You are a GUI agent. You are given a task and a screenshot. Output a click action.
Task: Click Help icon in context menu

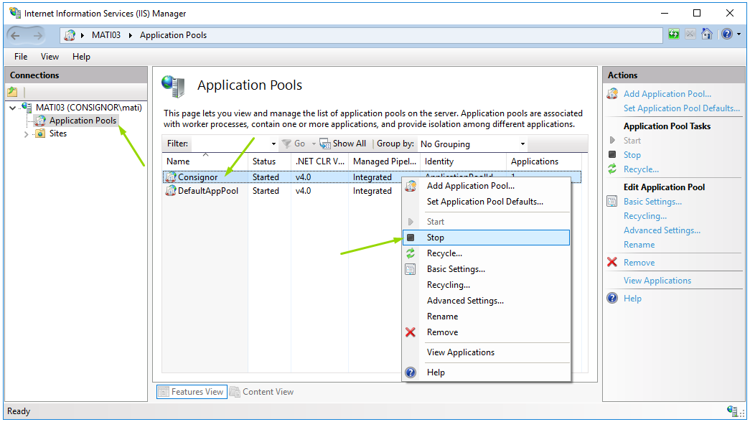411,372
